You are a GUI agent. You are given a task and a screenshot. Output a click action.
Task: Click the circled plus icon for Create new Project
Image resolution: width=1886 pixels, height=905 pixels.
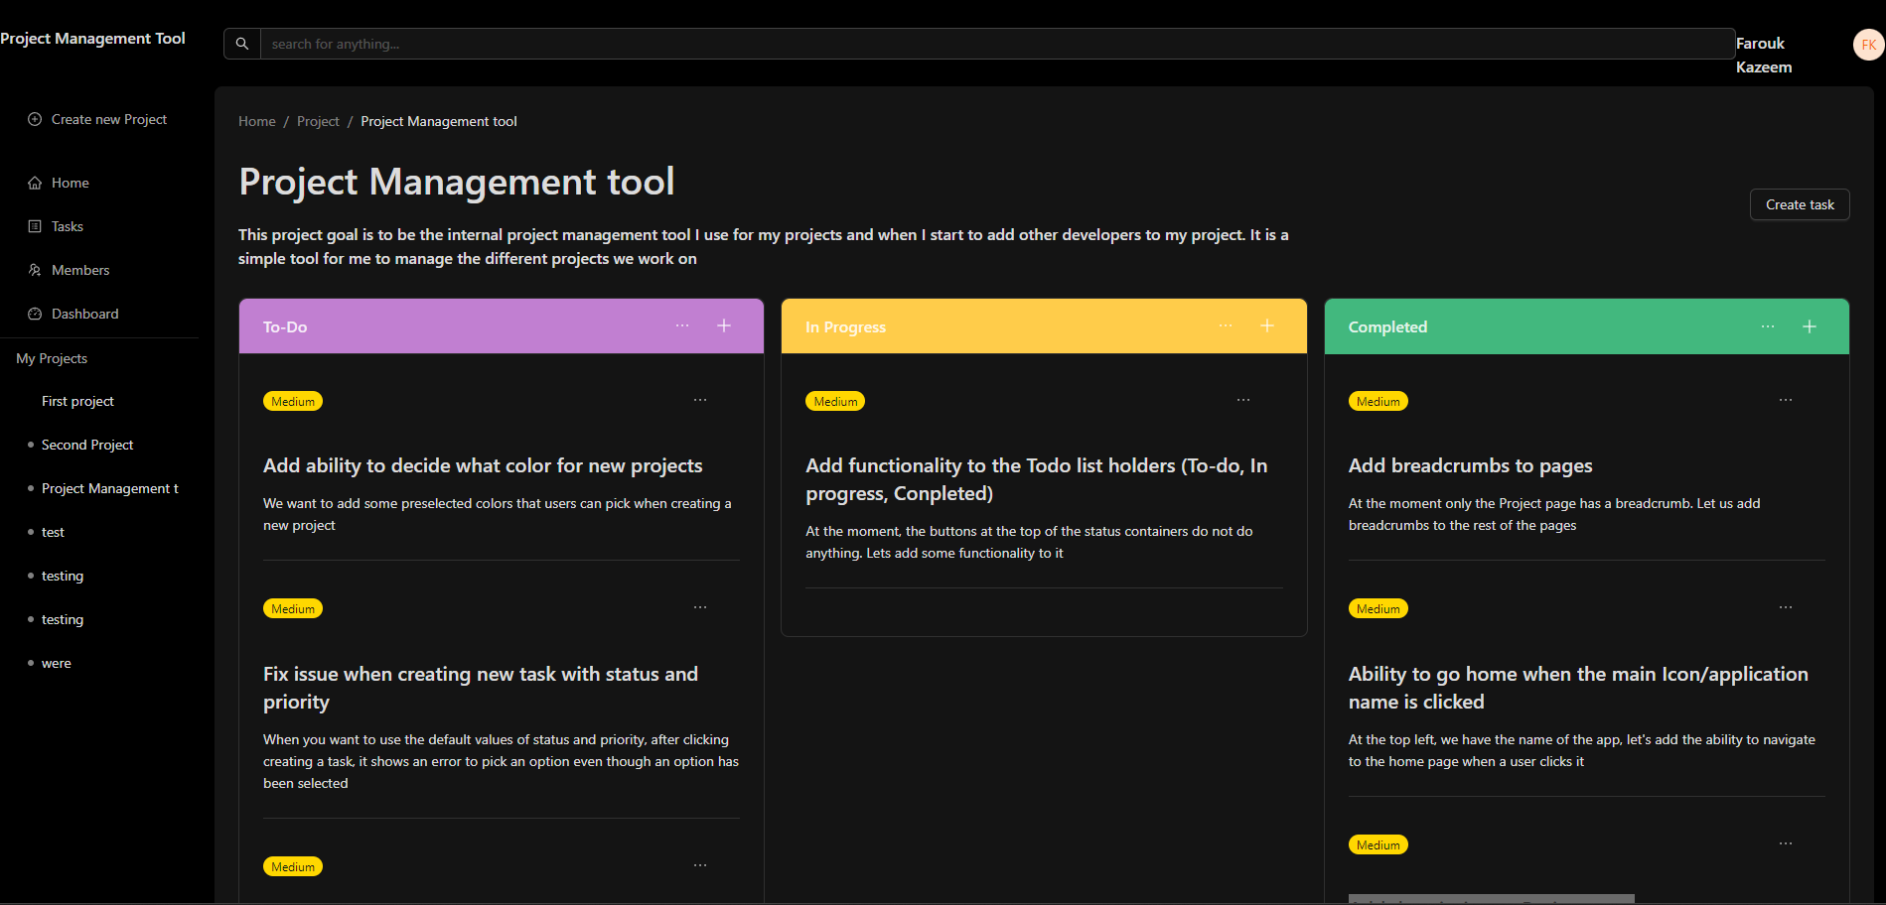pos(35,119)
